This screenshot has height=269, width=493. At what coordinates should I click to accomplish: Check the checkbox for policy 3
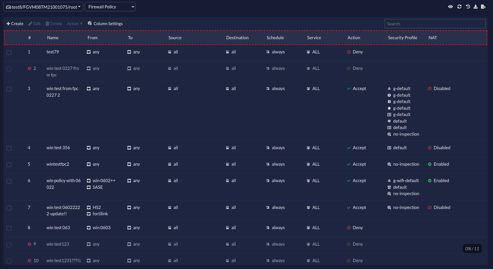pos(9,89)
